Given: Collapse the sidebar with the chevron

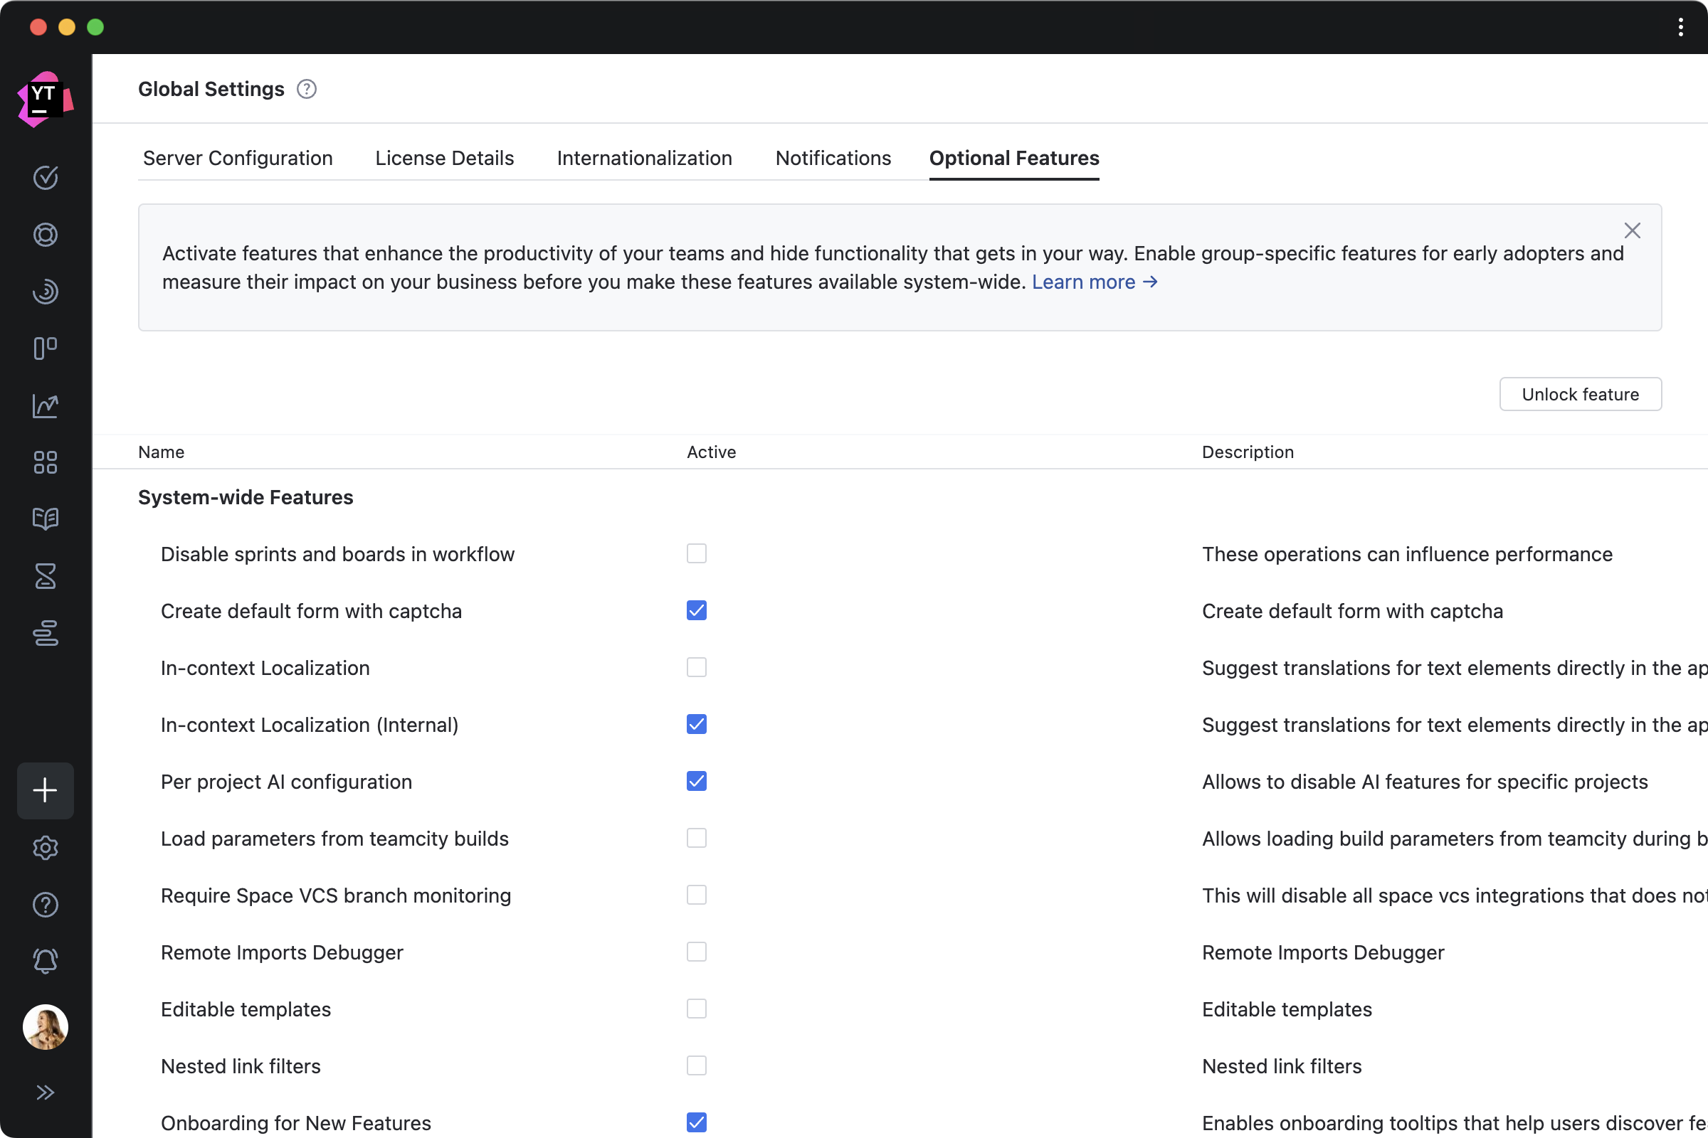Looking at the screenshot, I should (46, 1092).
